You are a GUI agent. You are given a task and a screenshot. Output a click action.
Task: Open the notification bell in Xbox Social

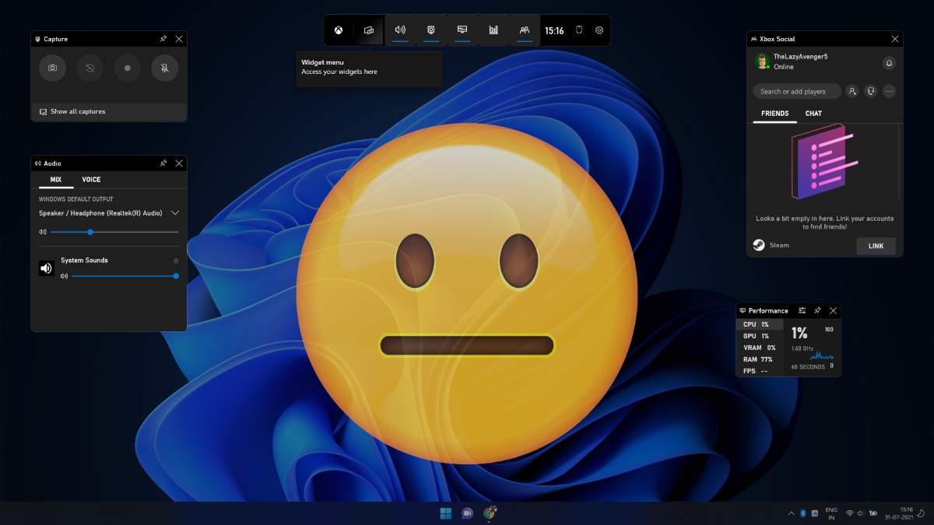(x=889, y=63)
